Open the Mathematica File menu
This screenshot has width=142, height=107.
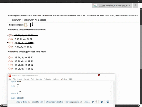tap(10, 79)
